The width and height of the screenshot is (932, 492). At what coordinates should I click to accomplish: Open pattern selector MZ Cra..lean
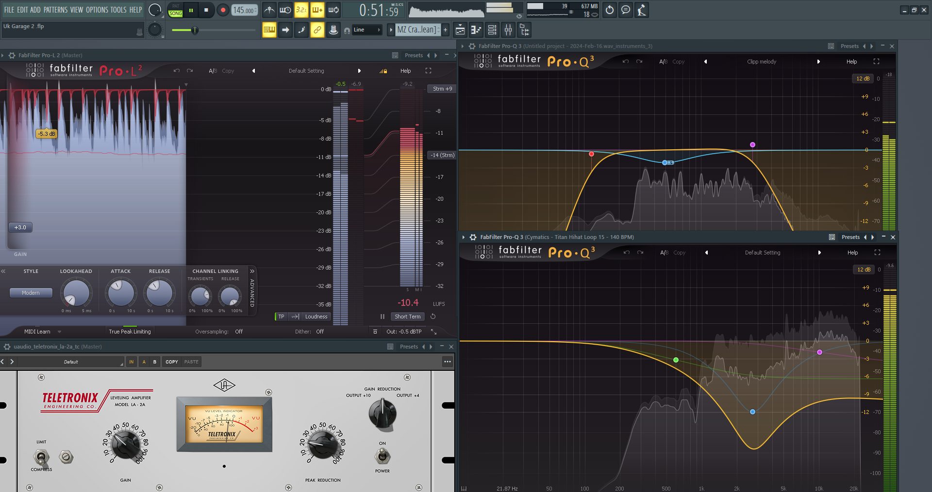pyautogui.click(x=418, y=30)
